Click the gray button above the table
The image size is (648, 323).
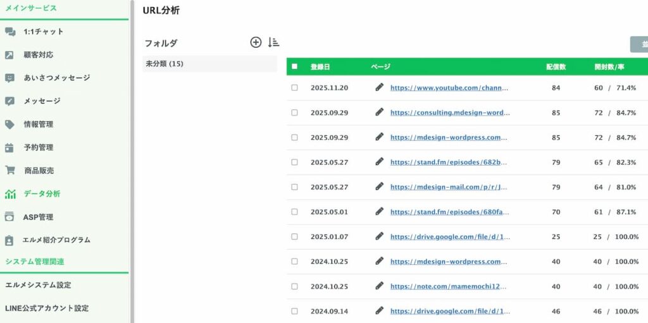(x=639, y=44)
